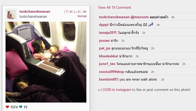Click View All 19 Comment link
Screen dimensions: 196x111
point(114,7)
